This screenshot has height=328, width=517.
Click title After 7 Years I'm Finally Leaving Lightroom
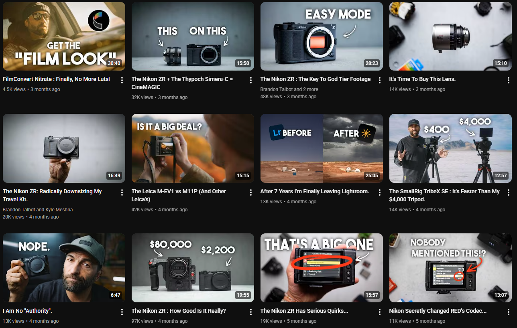pos(314,191)
